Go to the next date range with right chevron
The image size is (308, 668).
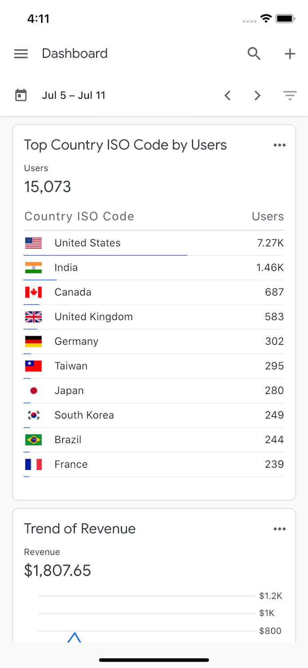coord(257,95)
